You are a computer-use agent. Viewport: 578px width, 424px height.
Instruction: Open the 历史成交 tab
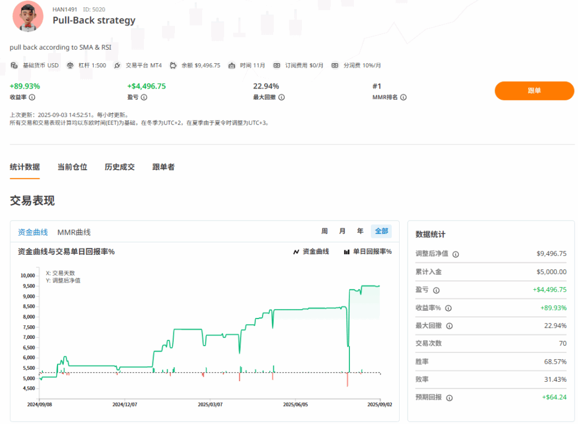coord(120,167)
